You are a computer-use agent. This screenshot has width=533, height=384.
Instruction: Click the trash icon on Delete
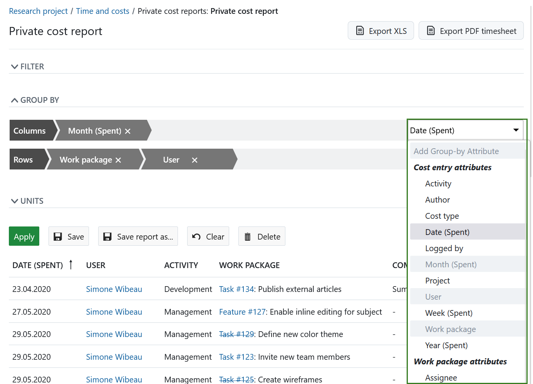click(248, 236)
